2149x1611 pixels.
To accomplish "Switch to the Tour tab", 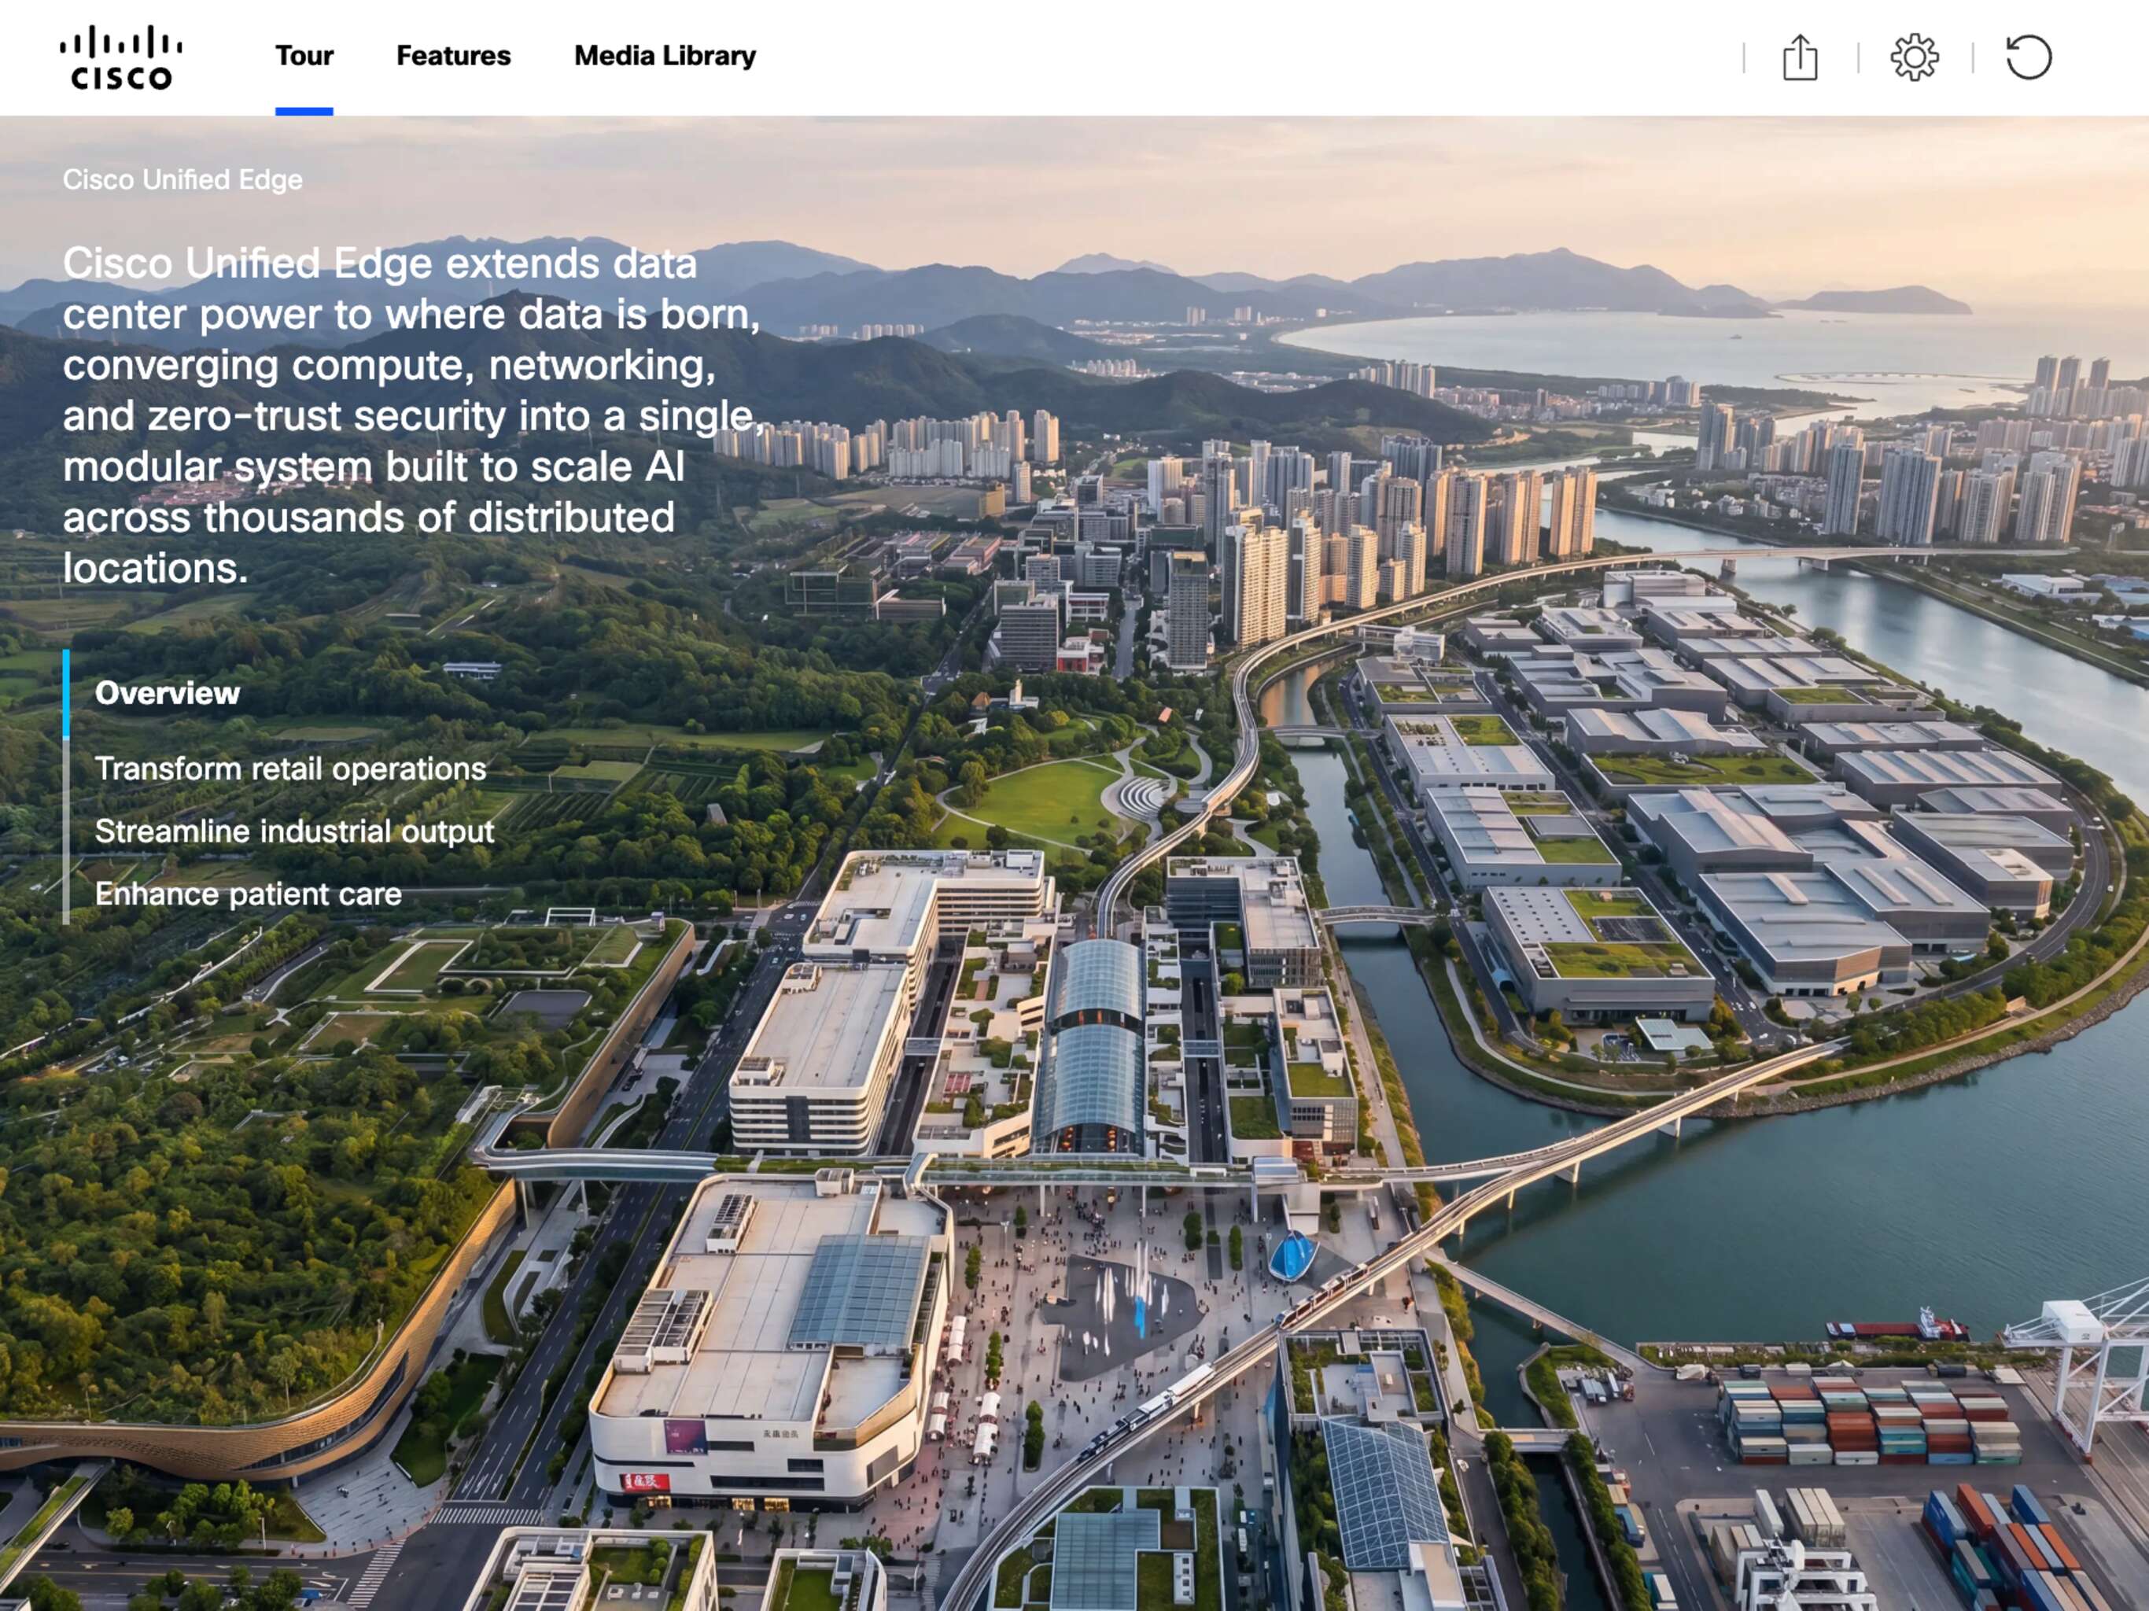I will [x=304, y=55].
